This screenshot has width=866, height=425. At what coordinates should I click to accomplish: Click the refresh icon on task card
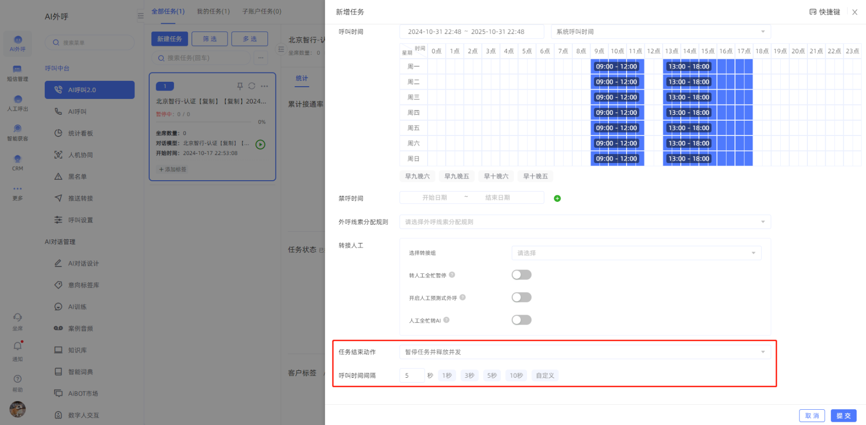252,86
